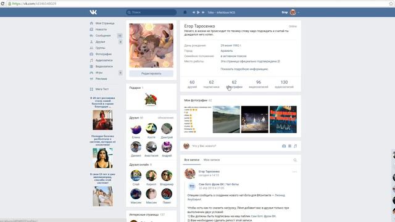Open the Друзья онлайн section header
Viewport: 395px width, 222px height.
tap(140, 165)
